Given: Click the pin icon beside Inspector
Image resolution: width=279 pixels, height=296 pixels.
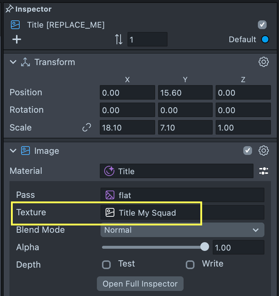Looking at the screenshot, I should [x=9, y=9].
